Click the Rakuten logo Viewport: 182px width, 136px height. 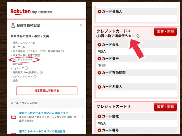(x=21, y=12)
